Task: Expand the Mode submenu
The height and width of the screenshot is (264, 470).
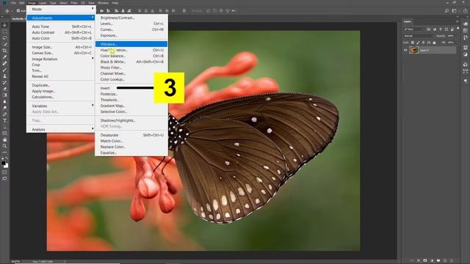Action: (61, 10)
